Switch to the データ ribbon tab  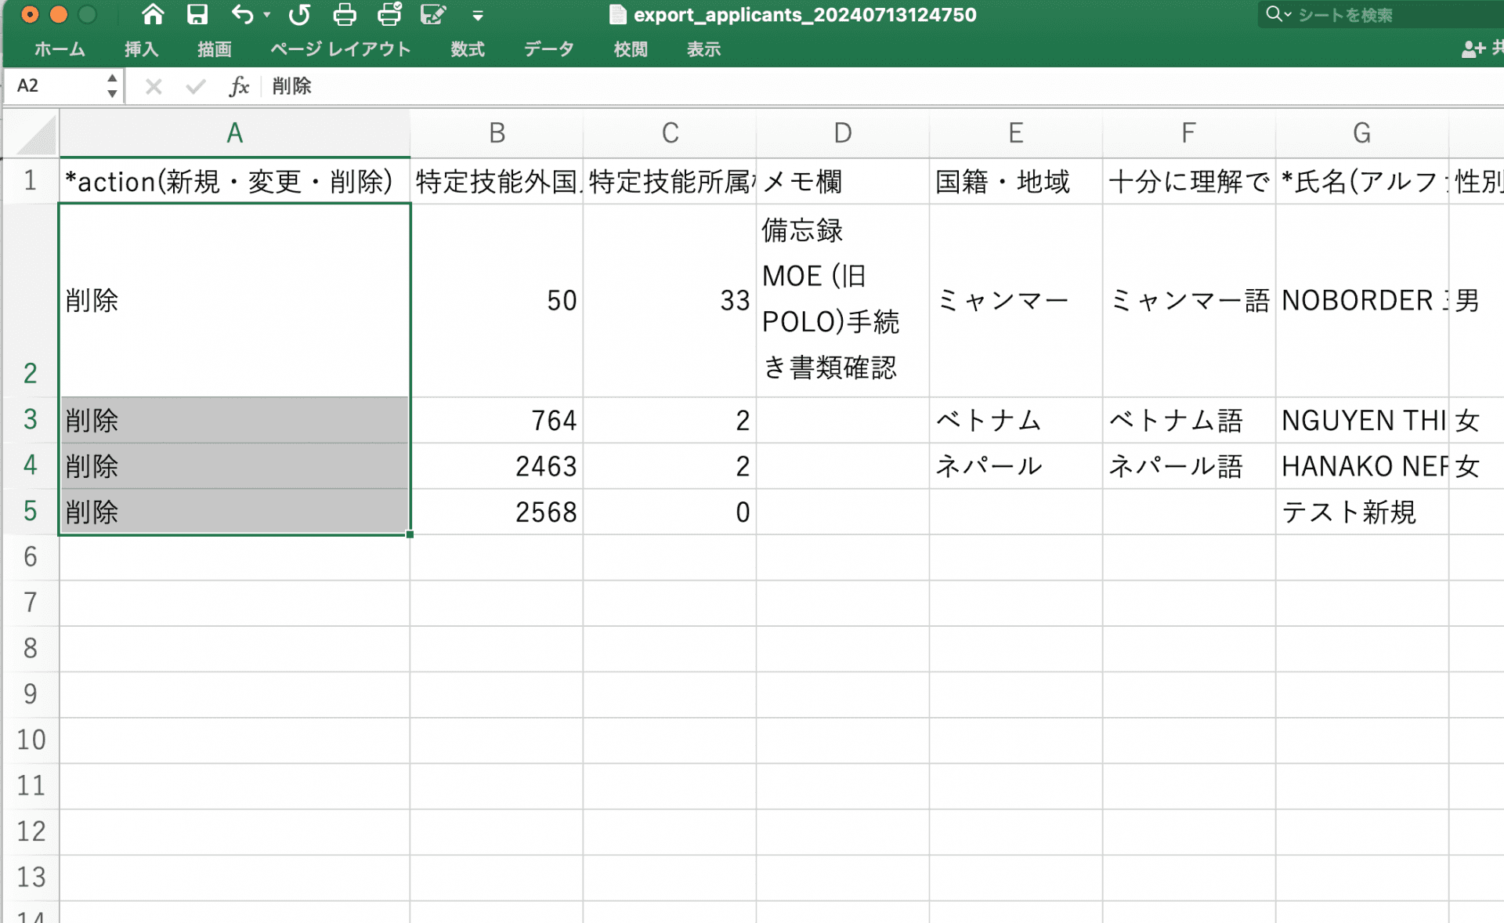[548, 49]
